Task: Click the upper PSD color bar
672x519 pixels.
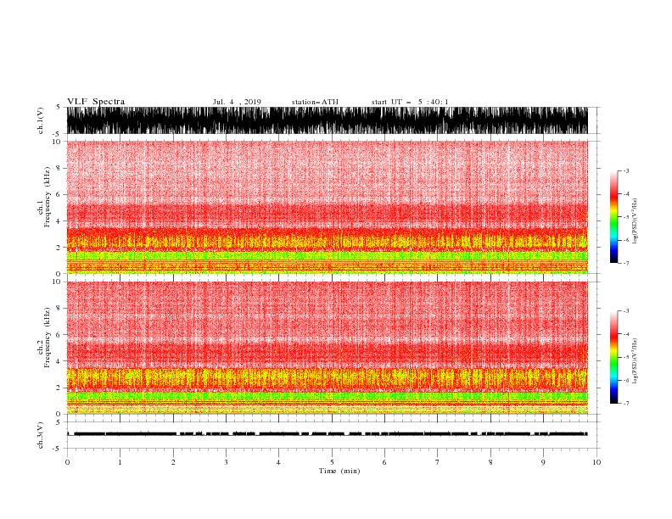Action: coord(613,217)
